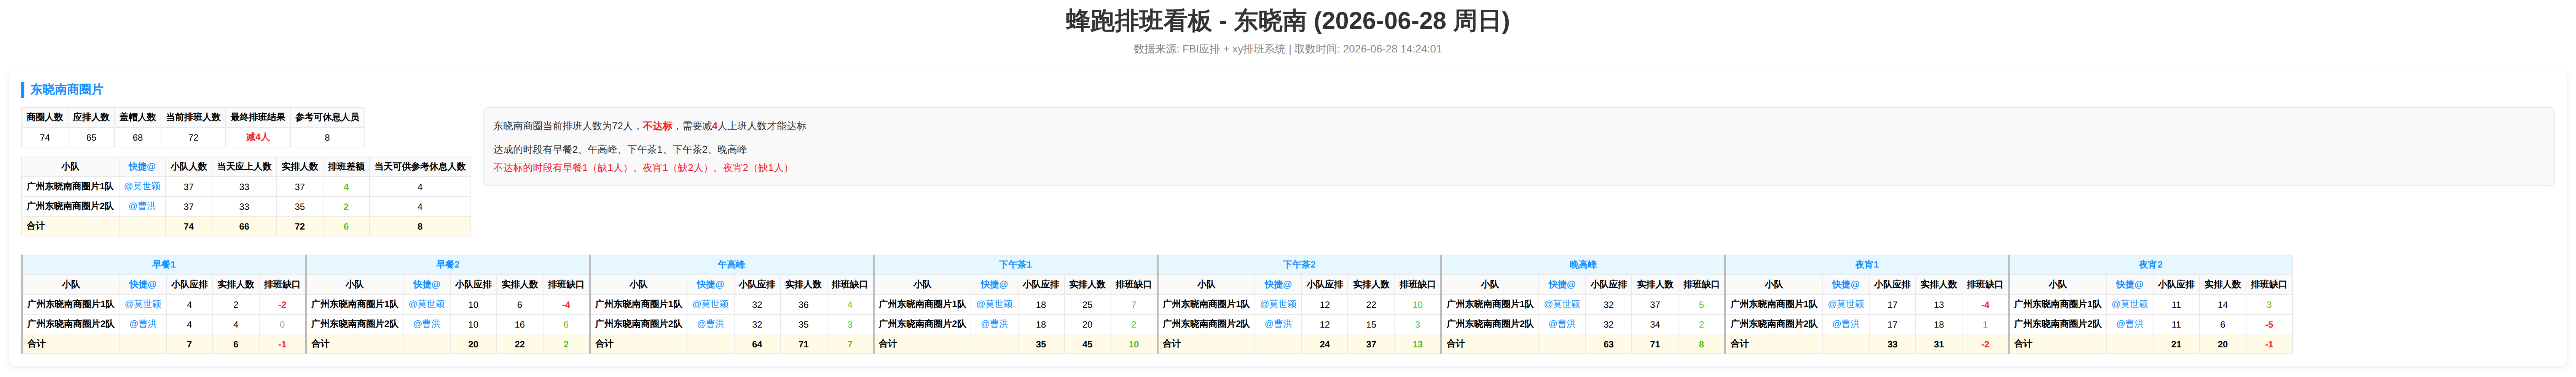Screen dimensions: 2576x377
Task: Click the 东晓南商圈片 section heading
Action: pyautogui.click(x=67, y=90)
